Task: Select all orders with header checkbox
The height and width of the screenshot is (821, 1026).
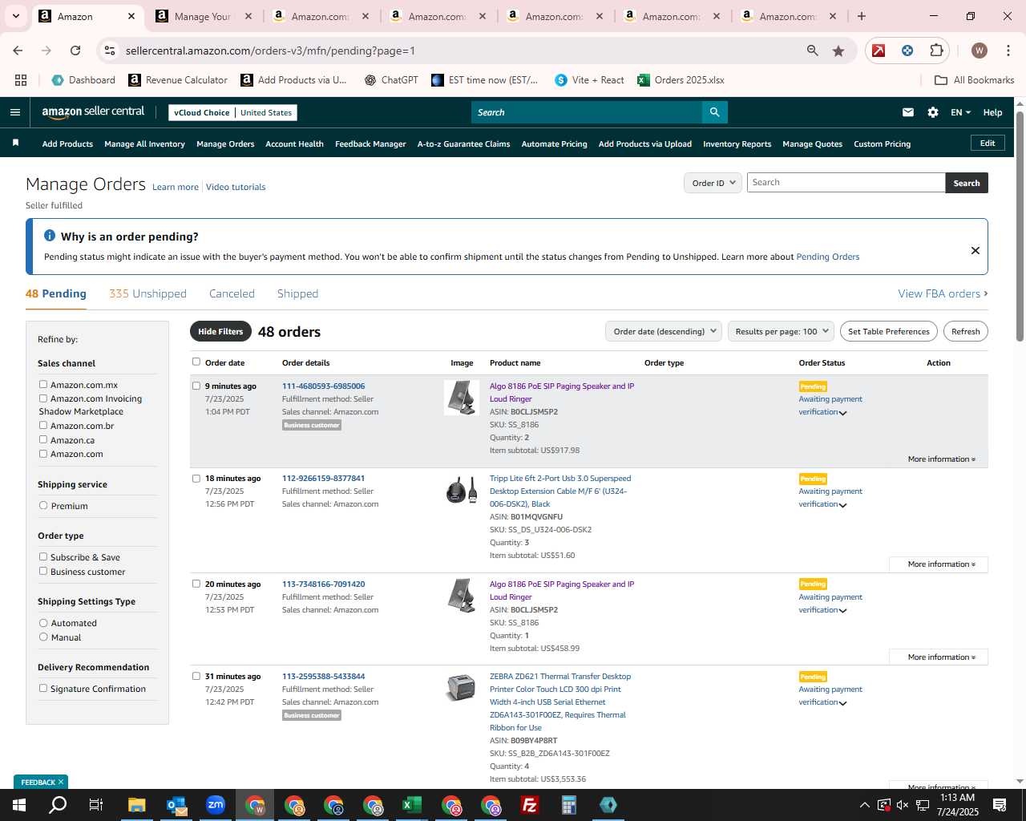Action: tap(196, 362)
